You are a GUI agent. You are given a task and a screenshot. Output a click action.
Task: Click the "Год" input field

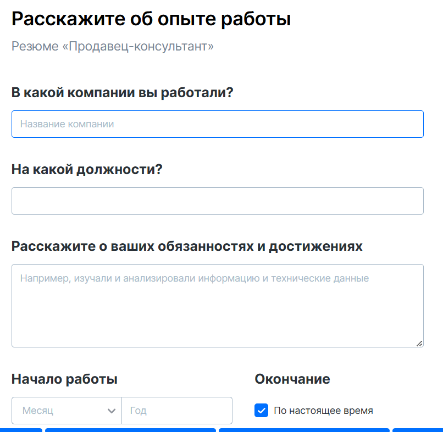(177, 410)
